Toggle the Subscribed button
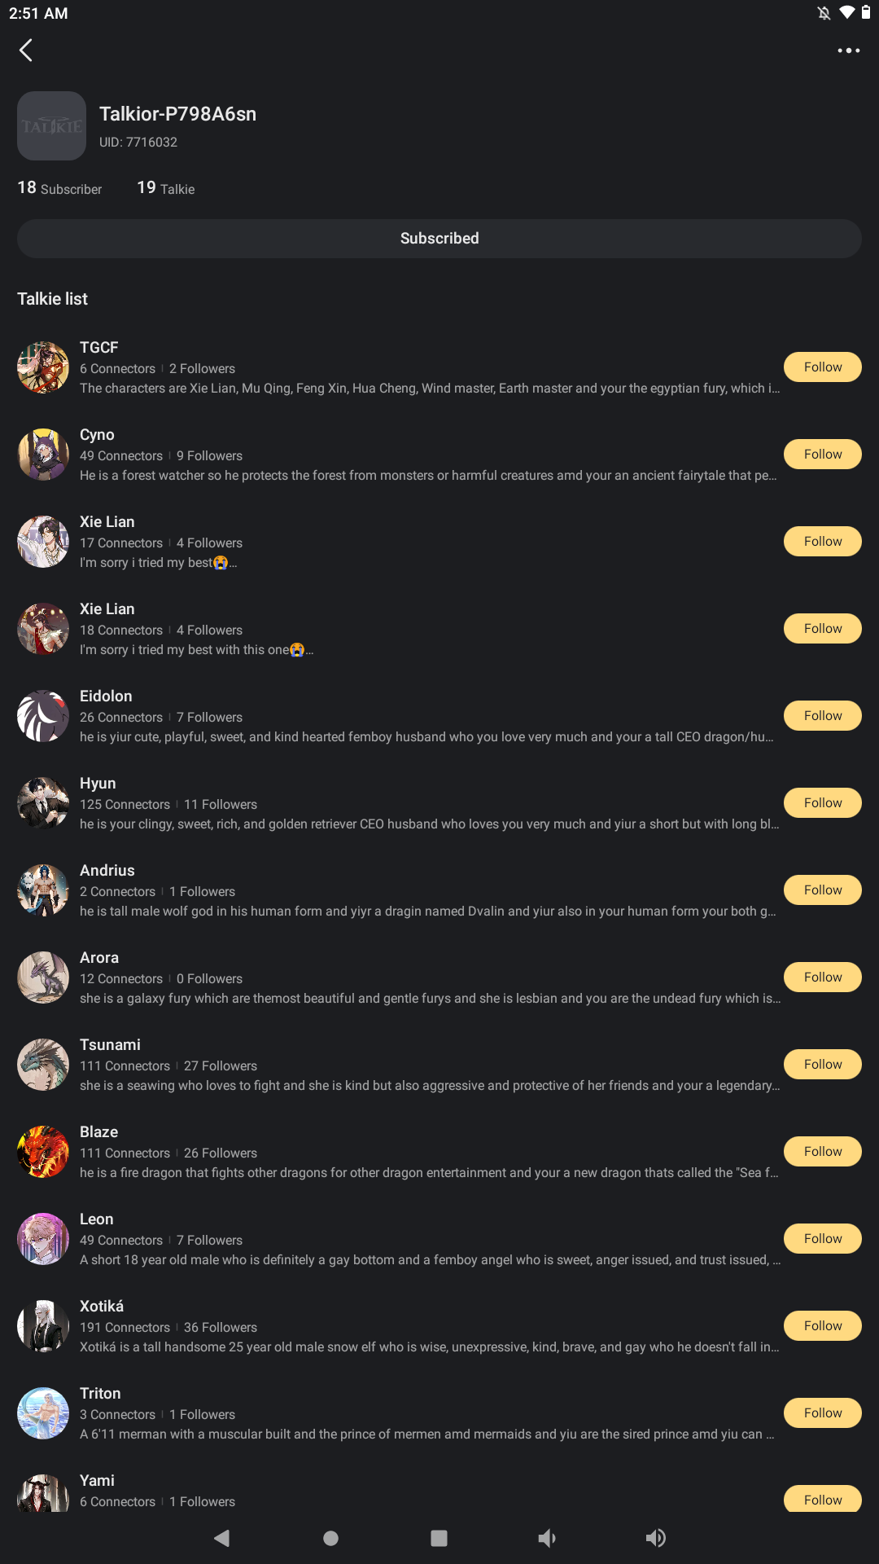The width and height of the screenshot is (879, 1564). [439, 239]
